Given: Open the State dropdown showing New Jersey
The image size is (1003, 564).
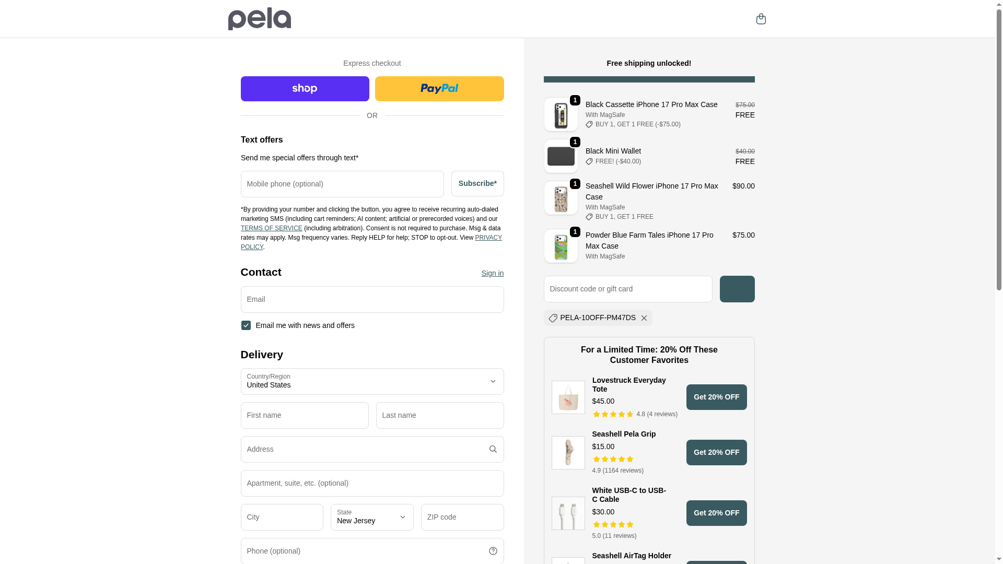Looking at the screenshot, I should tap(372, 517).
